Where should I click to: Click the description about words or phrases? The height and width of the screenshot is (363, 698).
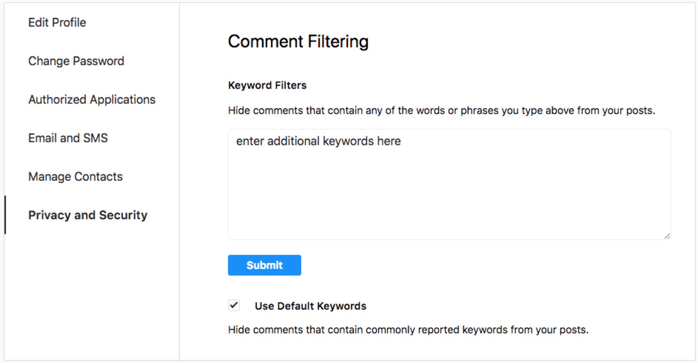[x=441, y=111]
